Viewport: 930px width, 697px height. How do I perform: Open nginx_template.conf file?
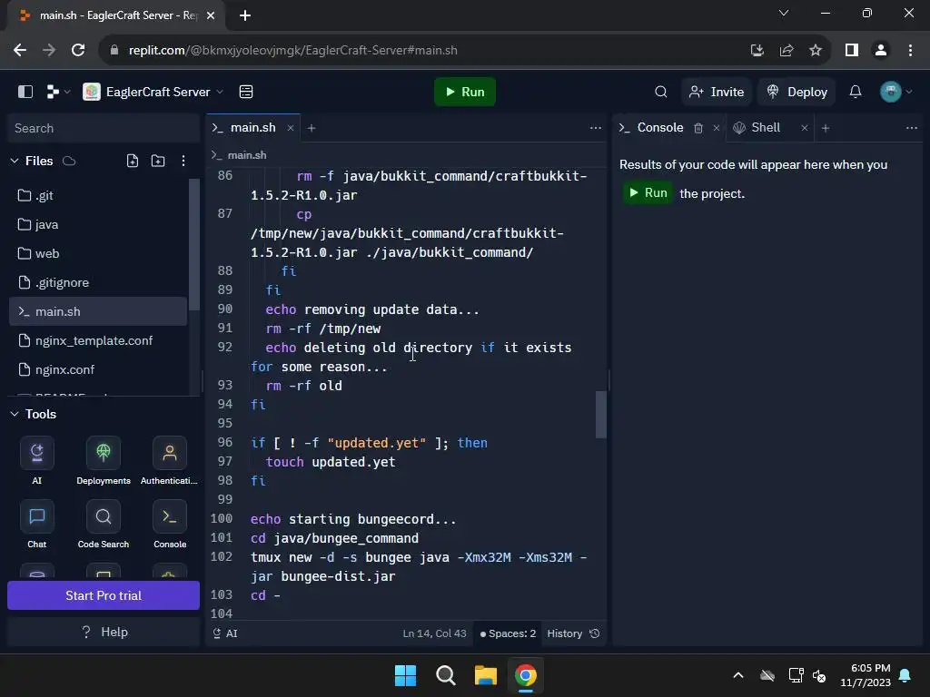(98, 341)
